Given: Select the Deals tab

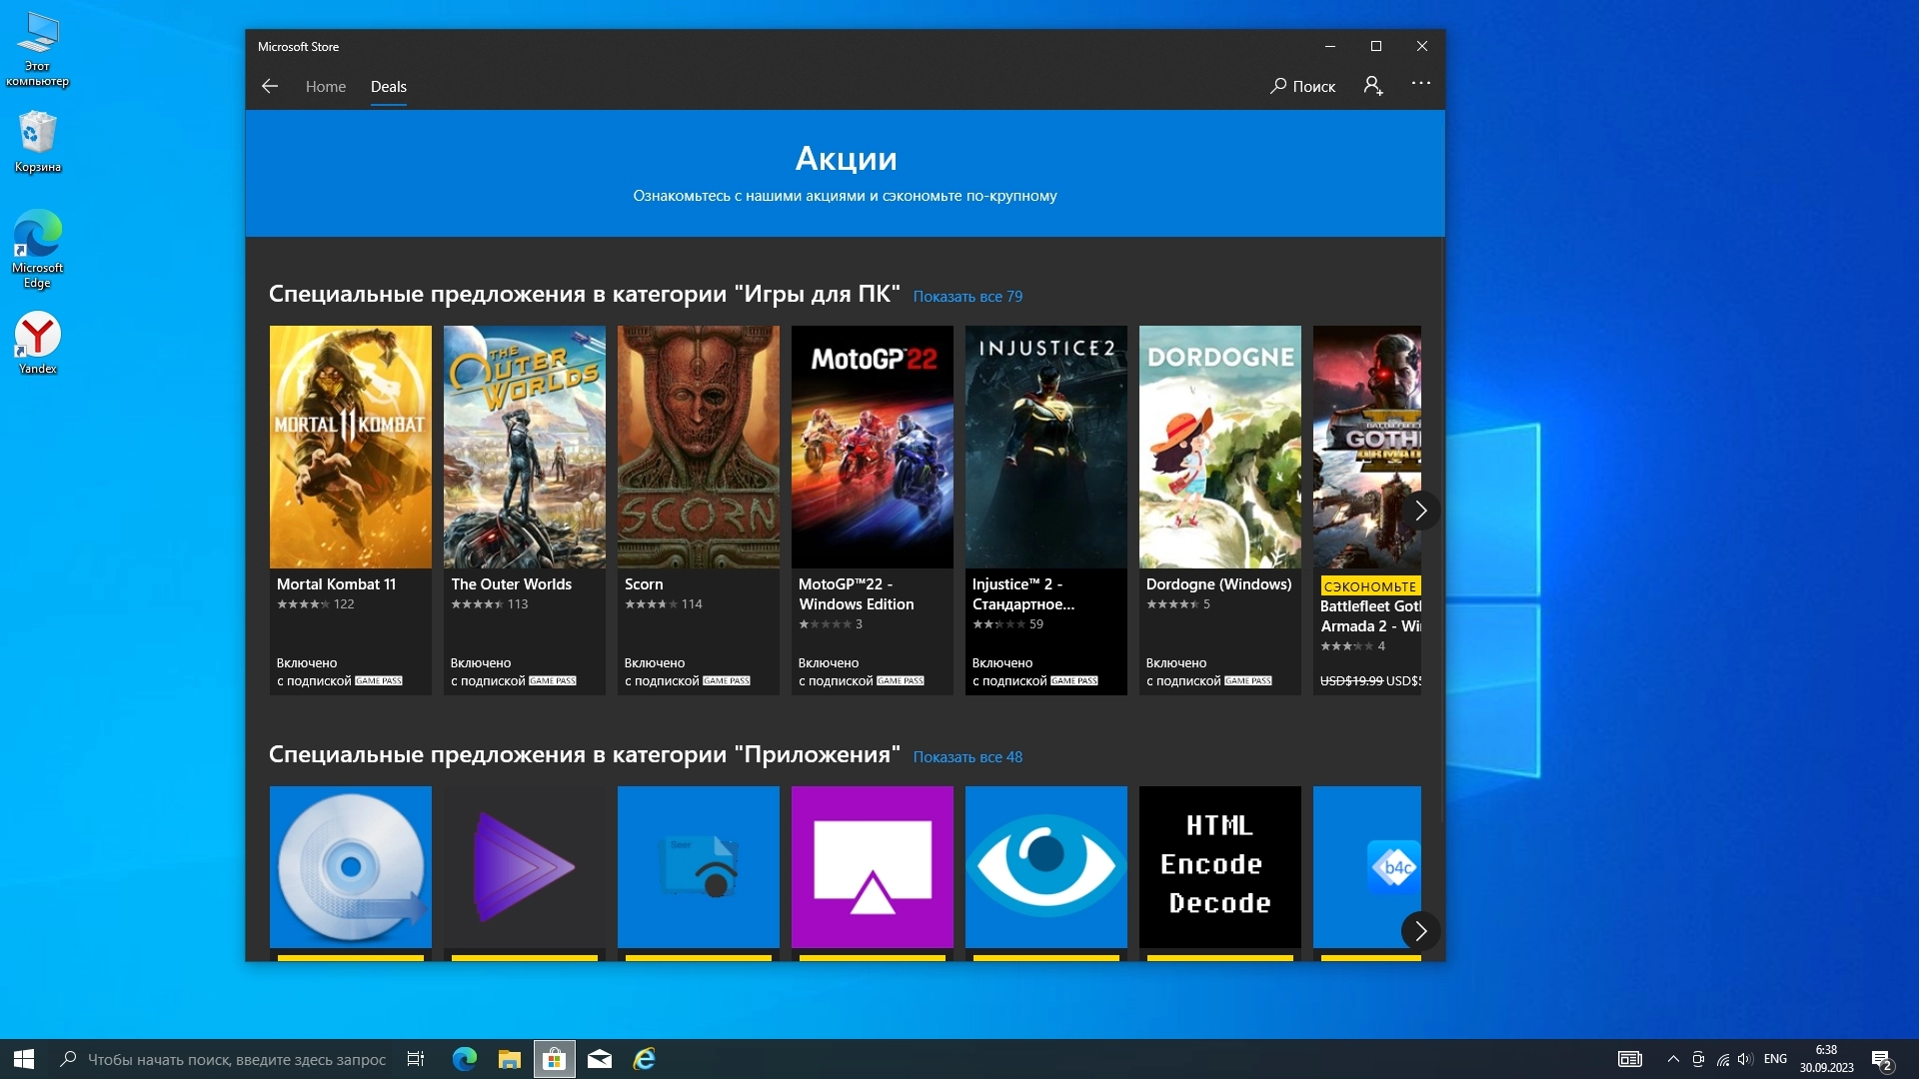Looking at the screenshot, I should (x=388, y=87).
